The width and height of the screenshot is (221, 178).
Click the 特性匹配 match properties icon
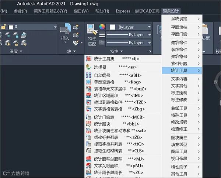click(x=92, y=29)
